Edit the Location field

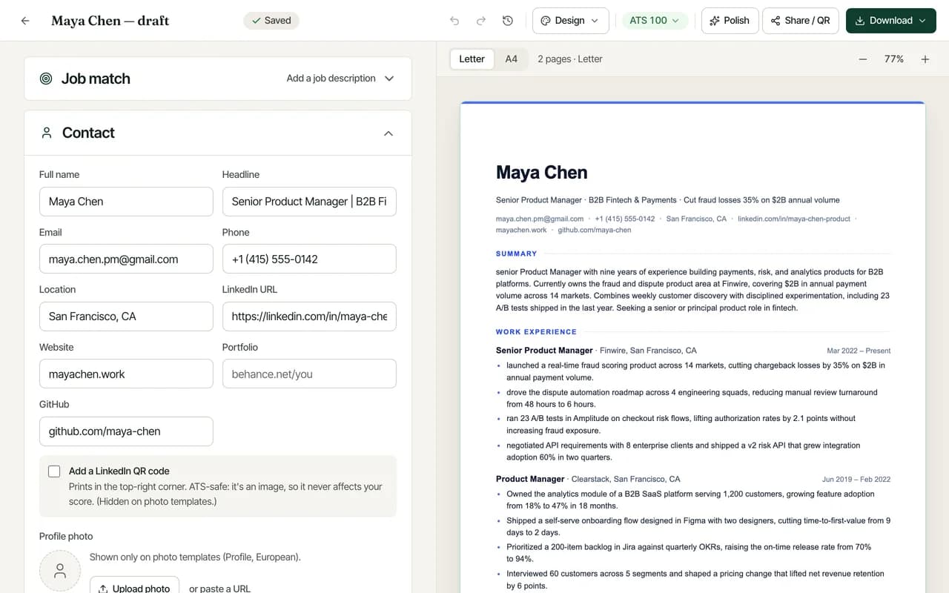[x=126, y=317]
